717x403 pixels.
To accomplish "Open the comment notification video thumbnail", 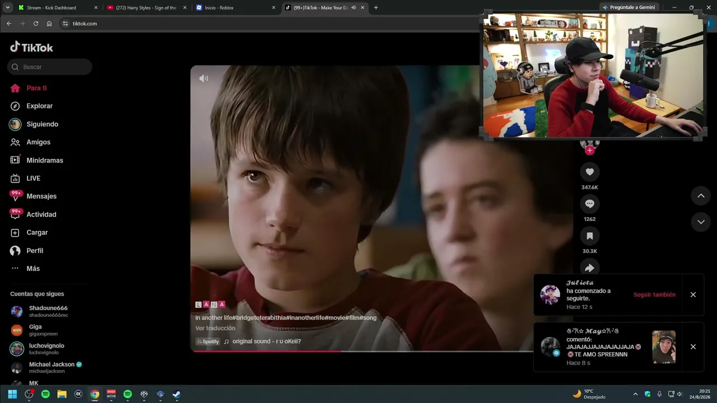I will click(664, 347).
